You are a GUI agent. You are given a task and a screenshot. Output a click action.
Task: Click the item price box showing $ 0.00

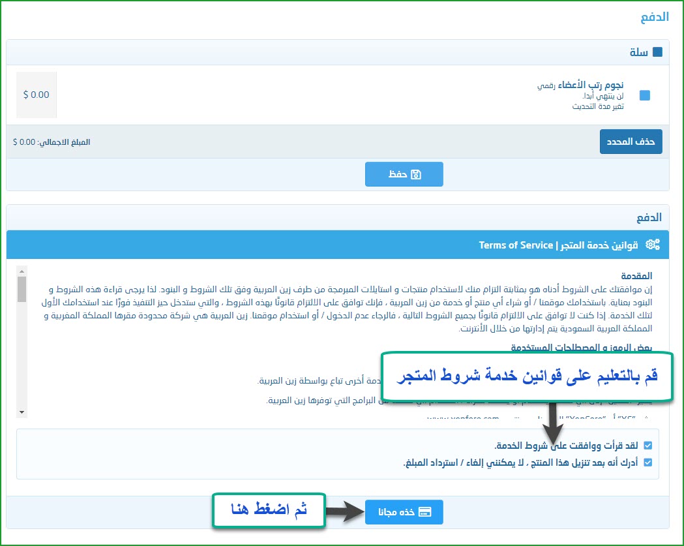[37, 95]
